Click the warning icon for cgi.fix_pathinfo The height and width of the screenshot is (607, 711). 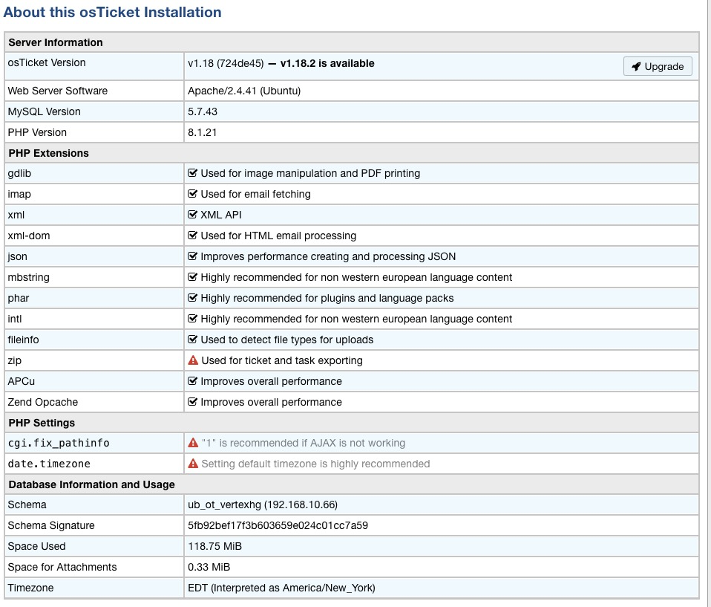(193, 443)
